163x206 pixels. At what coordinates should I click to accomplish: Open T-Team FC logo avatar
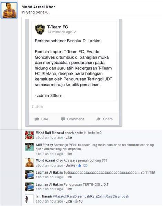(x=40, y=29)
